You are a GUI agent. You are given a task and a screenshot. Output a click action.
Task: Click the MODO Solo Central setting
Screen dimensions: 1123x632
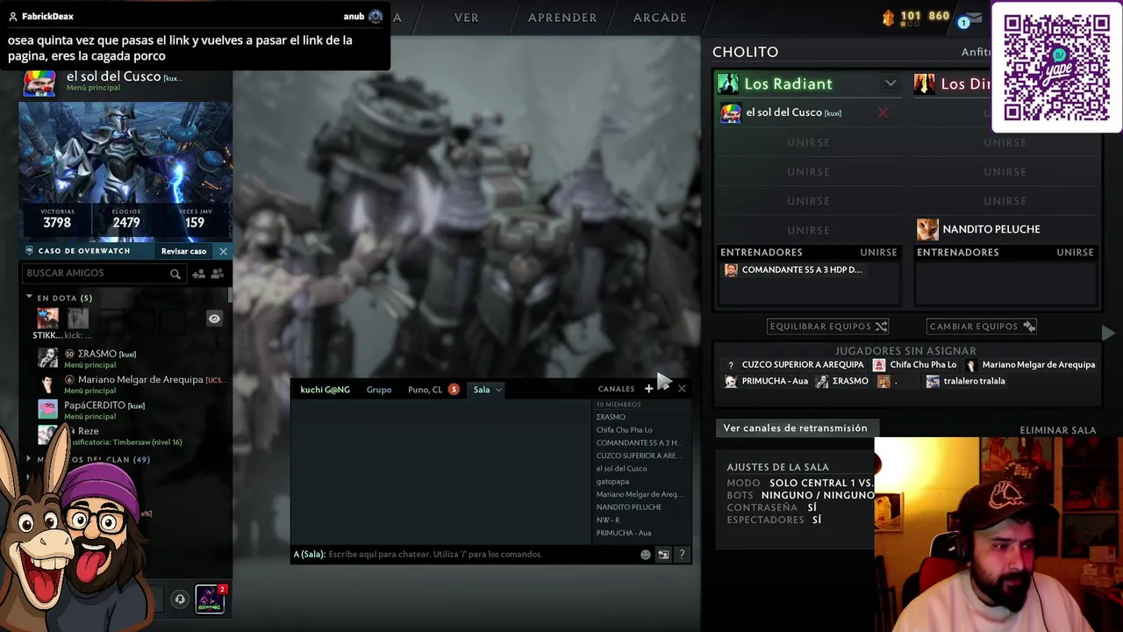pyautogui.click(x=800, y=483)
